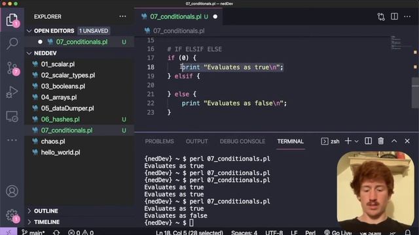The height and width of the screenshot is (235, 419).
Task: Click the 1 UNSAVED badge
Action: click(x=94, y=31)
